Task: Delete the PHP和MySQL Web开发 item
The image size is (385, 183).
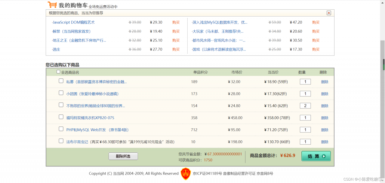Action: (x=325, y=130)
